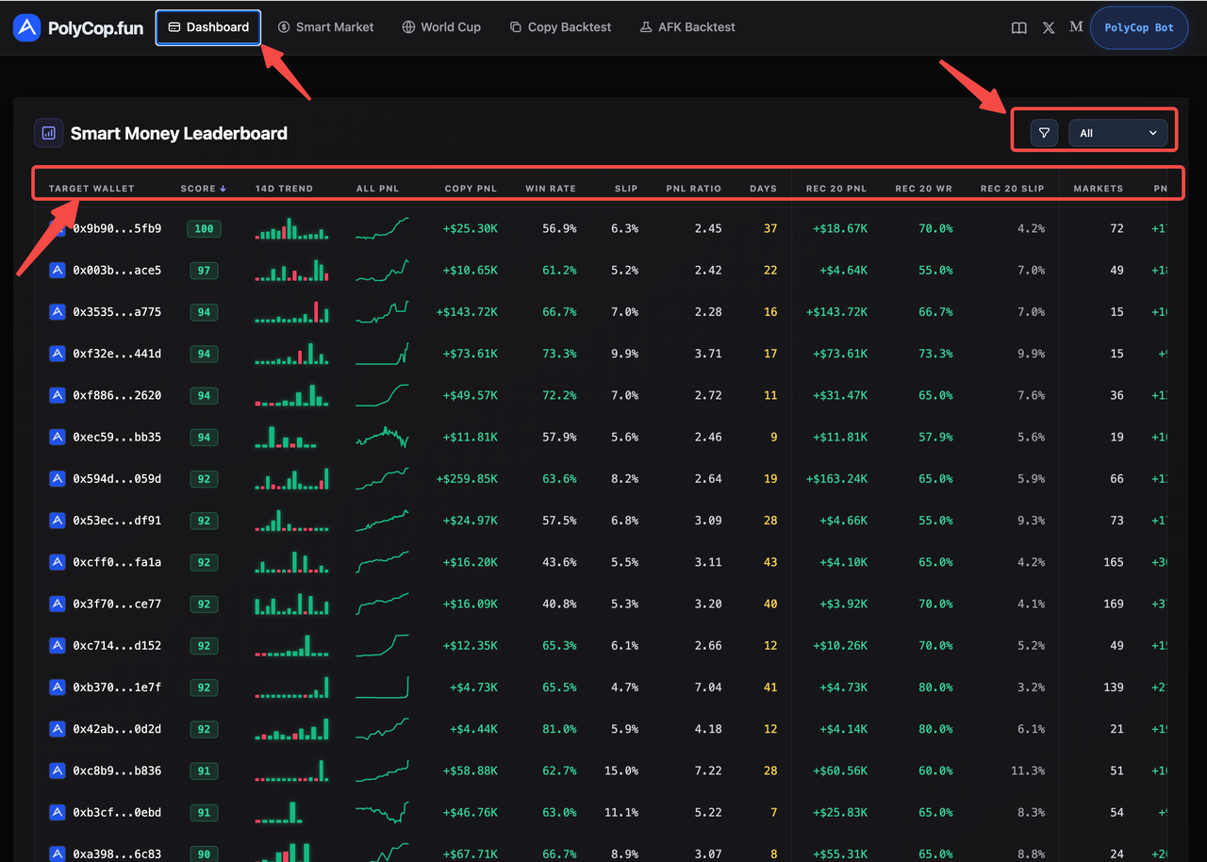Click wallet icon for 0x3535...a775
This screenshot has width=1207, height=862.
point(58,312)
